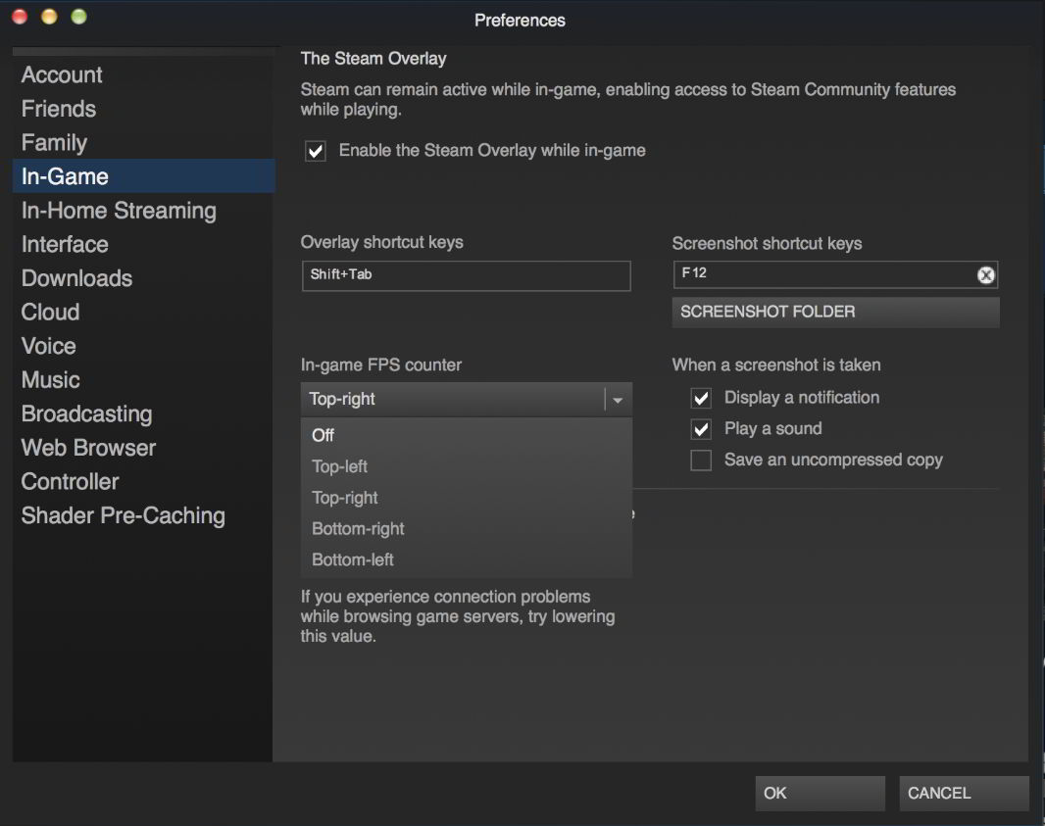The height and width of the screenshot is (826, 1045).
Task: Open In-Home Streaming settings
Action: (143, 211)
